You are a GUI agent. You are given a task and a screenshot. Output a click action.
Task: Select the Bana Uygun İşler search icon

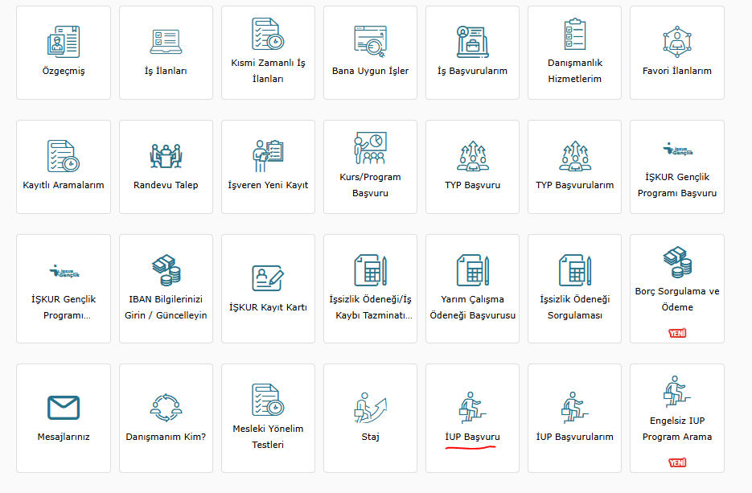(370, 42)
